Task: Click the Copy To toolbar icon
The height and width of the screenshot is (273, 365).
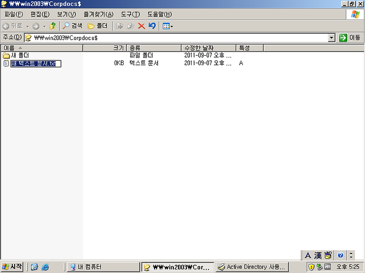Action: [130, 26]
